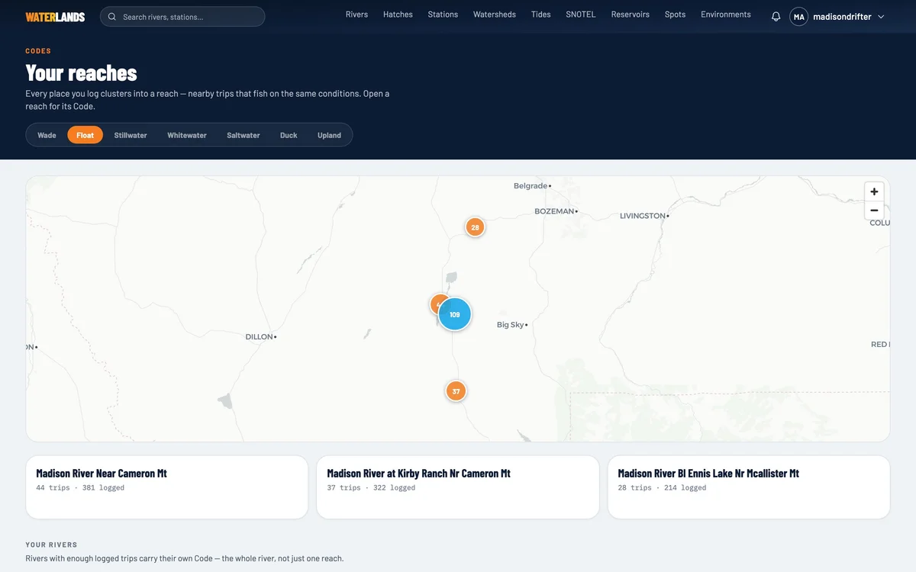The height and width of the screenshot is (572, 916).
Task: Click the MA user avatar
Action: 798,17
